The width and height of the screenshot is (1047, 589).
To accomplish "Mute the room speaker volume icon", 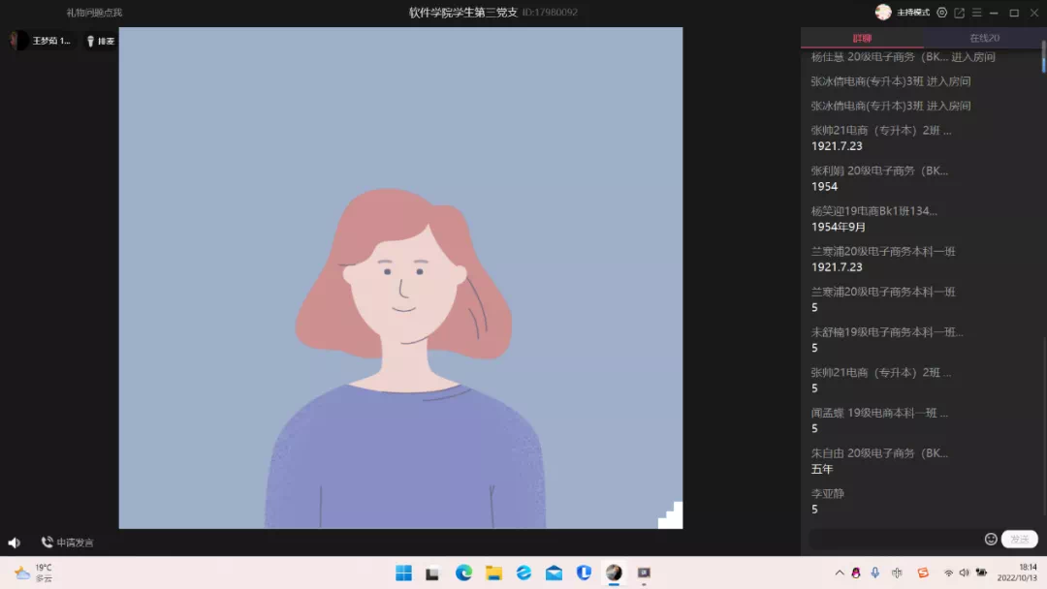I will pyautogui.click(x=15, y=542).
